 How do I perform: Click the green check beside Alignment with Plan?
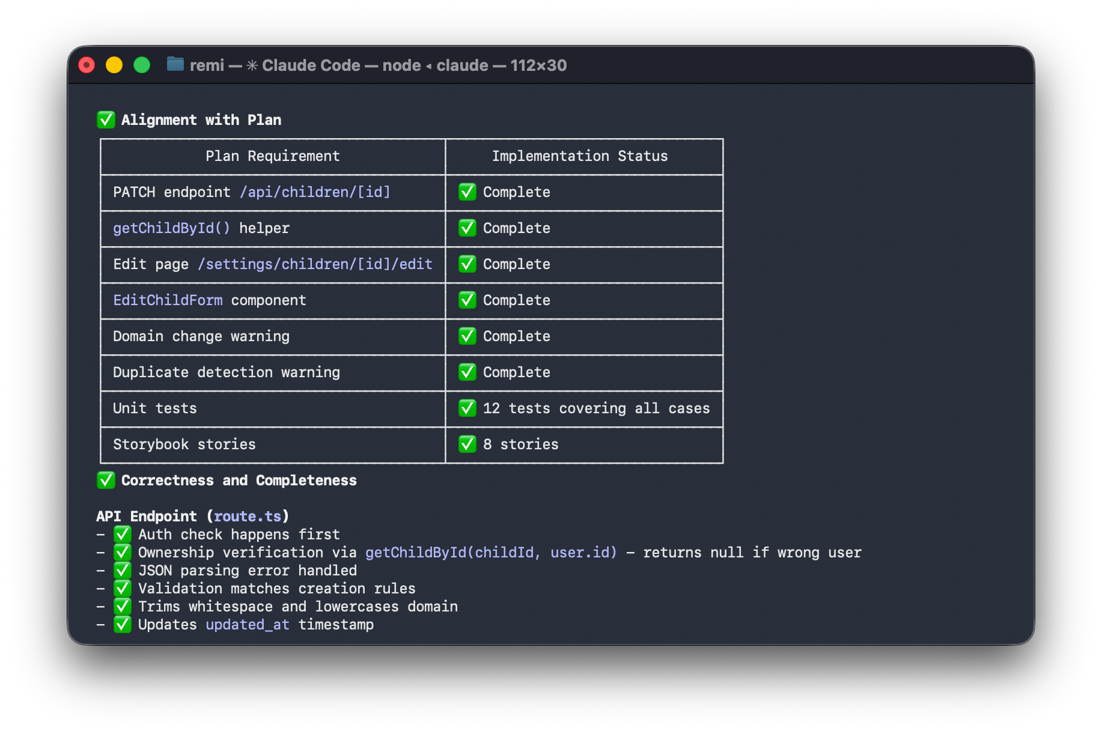pos(106,120)
